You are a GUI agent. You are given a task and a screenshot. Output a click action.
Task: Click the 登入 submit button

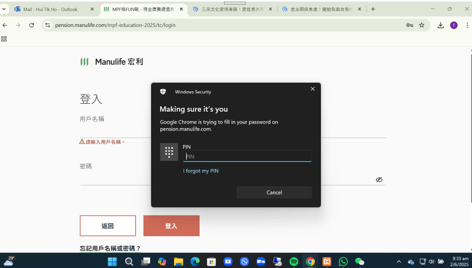tap(171, 226)
